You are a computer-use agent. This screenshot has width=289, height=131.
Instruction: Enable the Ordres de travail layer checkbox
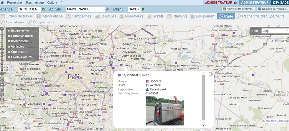click(x=9, y=36)
